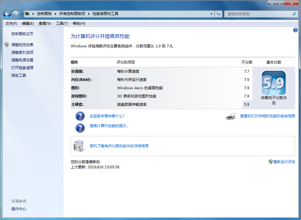Maximize the window
This screenshot has height=220, width=301.
280,3
